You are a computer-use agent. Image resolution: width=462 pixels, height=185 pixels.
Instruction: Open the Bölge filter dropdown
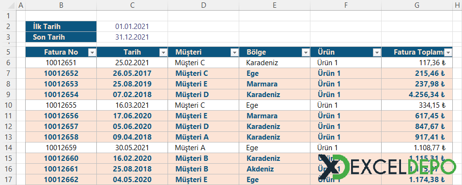click(306, 53)
